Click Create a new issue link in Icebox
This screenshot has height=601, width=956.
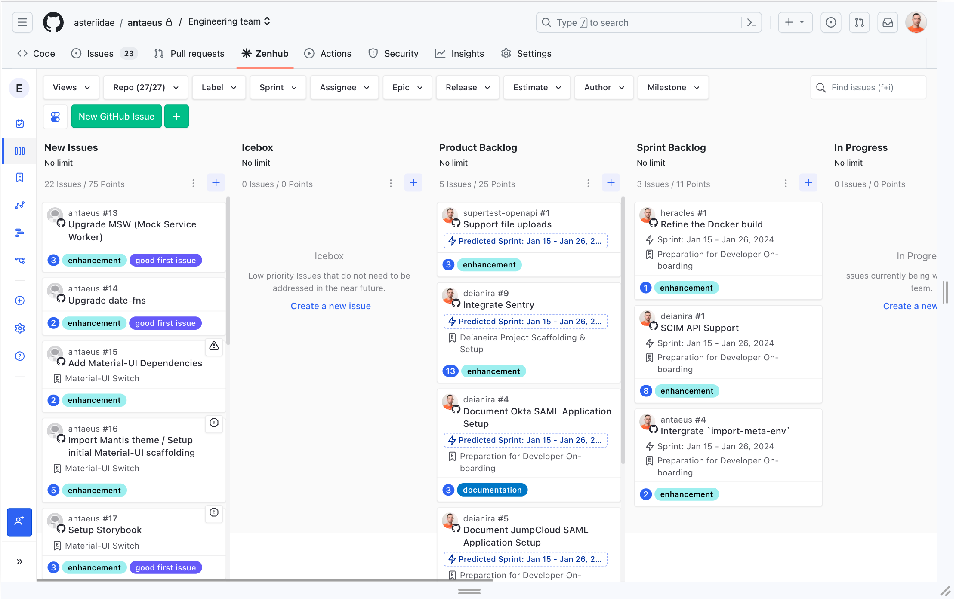(x=330, y=306)
